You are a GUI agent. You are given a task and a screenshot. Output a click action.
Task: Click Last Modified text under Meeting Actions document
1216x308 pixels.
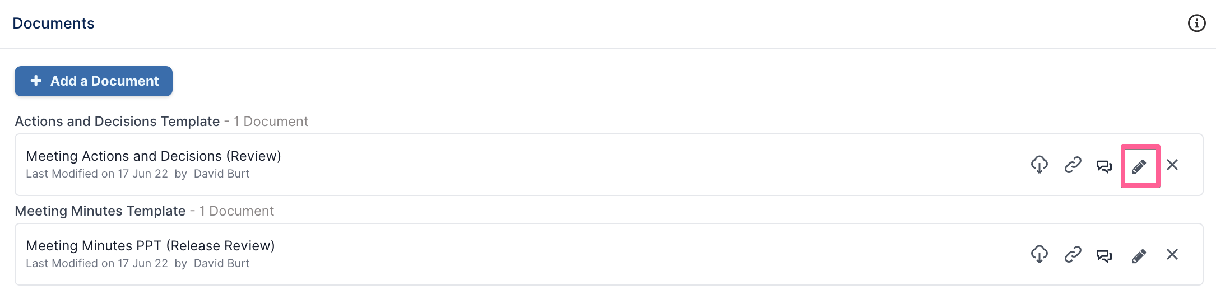[137, 174]
